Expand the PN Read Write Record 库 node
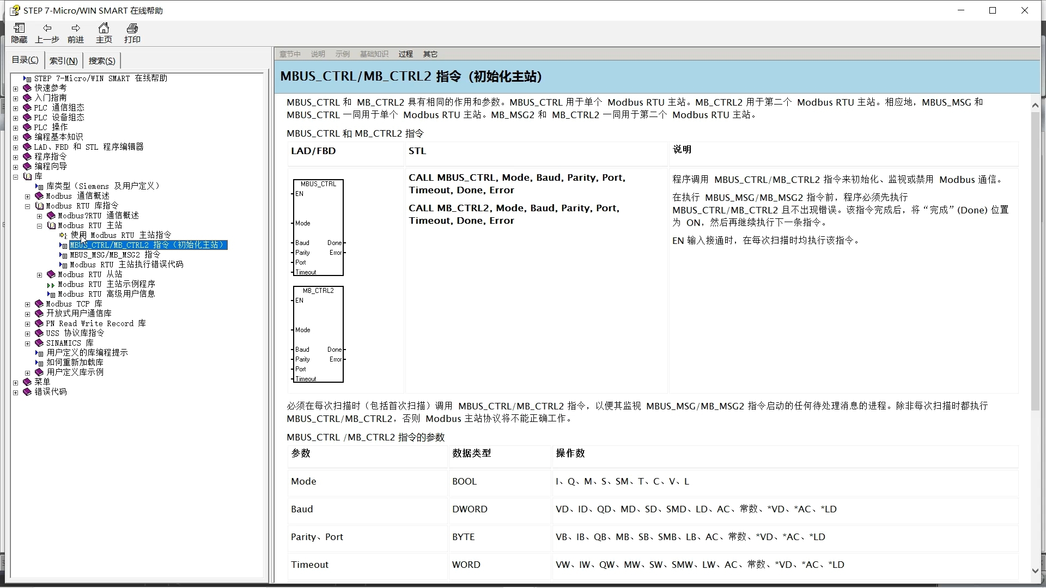This screenshot has height=588, width=1046. click(x=27, y=324)
